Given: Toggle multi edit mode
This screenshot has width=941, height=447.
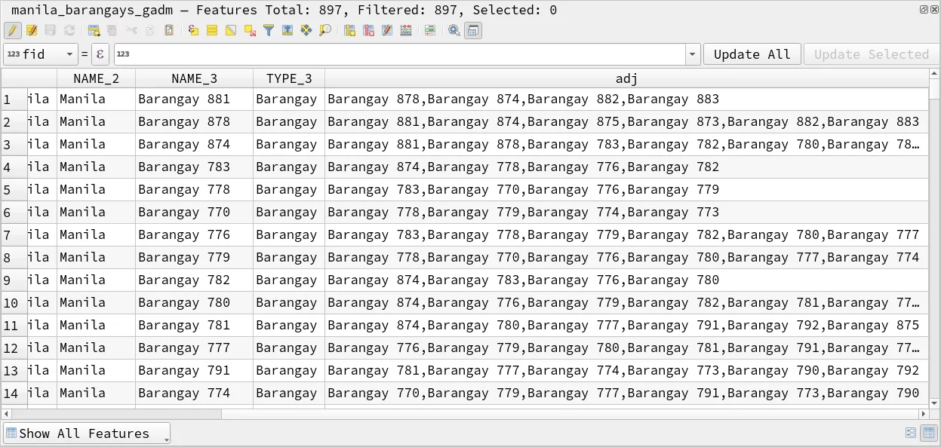Looking at the screenshot, I should [32, 31].
